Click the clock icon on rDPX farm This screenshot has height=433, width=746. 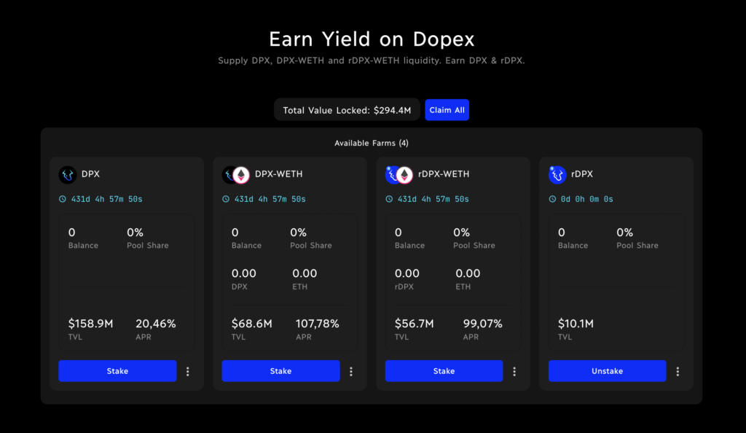pos(552,199)
